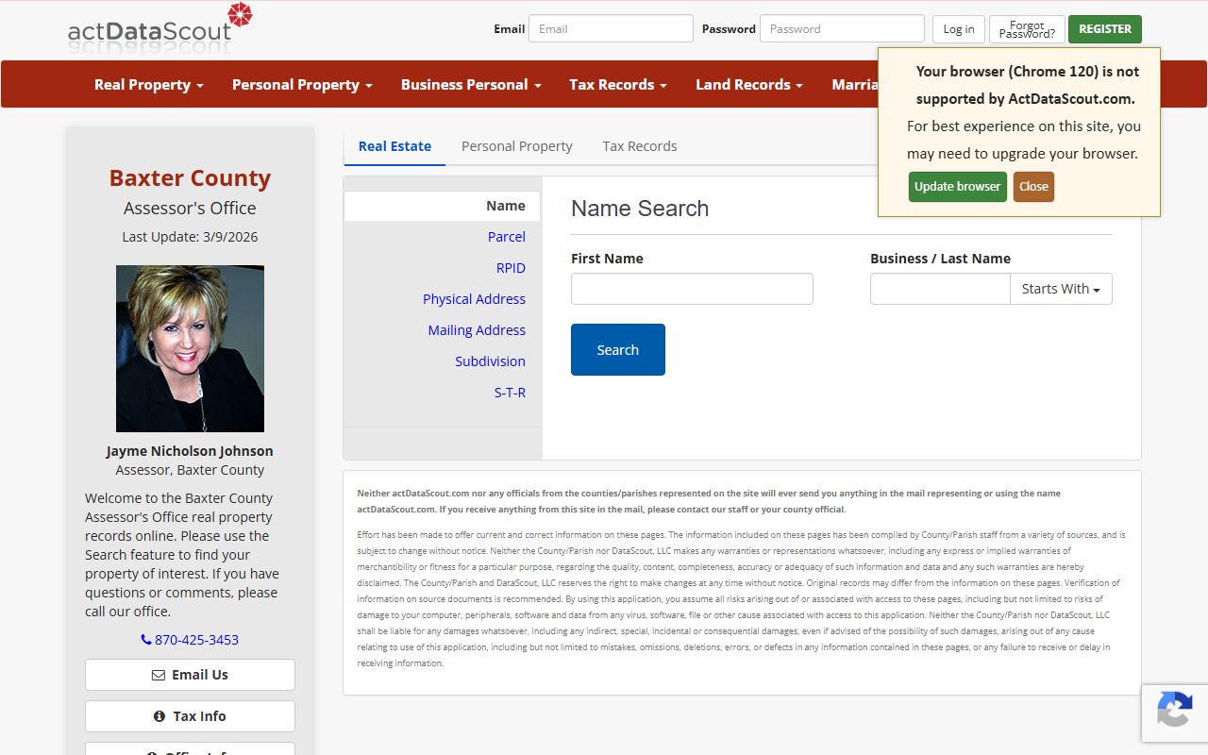Click the Email Us button
Screen dimensions: 1208x755
coord(190,675)
